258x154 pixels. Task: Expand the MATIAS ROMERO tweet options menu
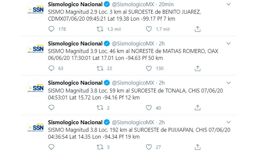(x=228, y=44)
